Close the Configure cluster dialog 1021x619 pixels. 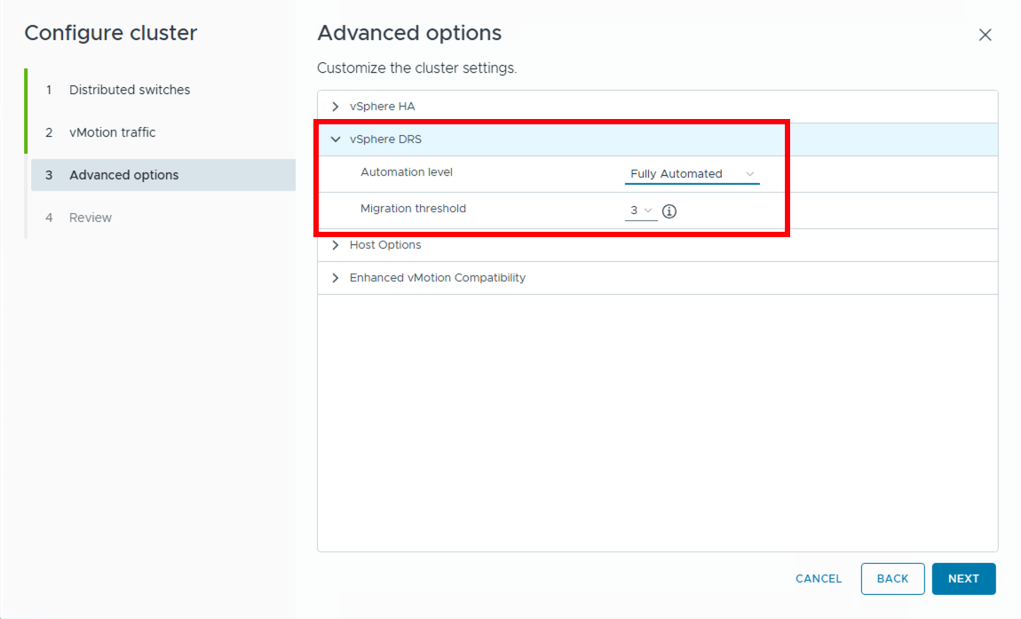click(985, 35)
